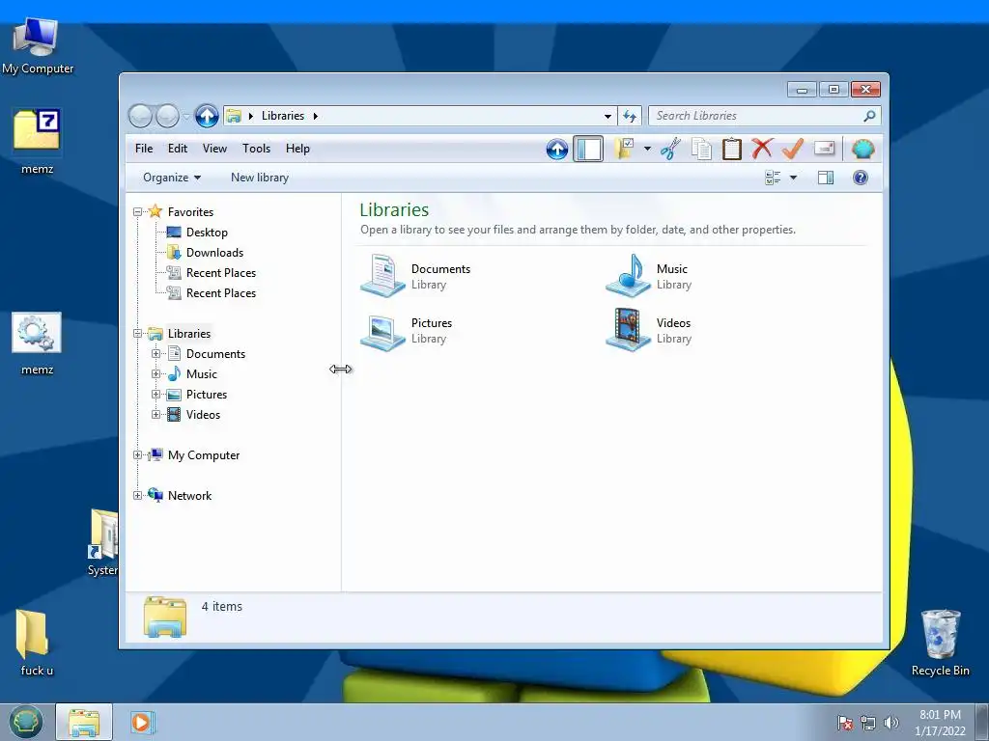Select the Documents library icon in main pane
The height and width of the screenshot is (741, 989).
click(382, 275)
